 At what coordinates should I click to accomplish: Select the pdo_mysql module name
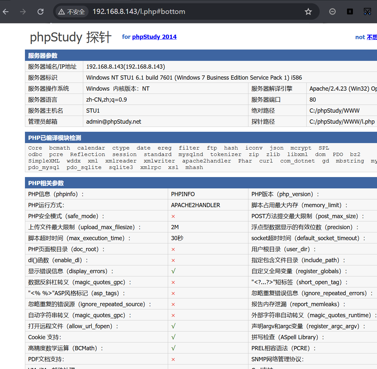tap(44, 167)
